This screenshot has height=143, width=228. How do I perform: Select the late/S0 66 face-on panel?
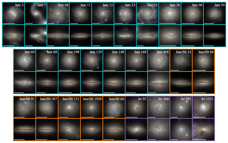click(x=114, y=107)
